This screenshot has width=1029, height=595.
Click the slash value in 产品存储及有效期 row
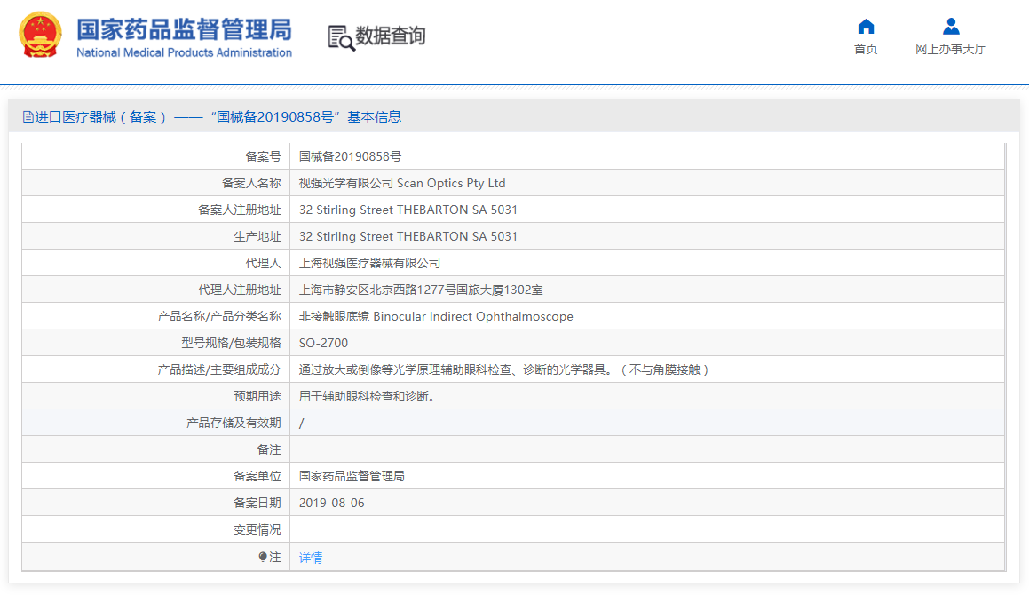coord(301,424)
